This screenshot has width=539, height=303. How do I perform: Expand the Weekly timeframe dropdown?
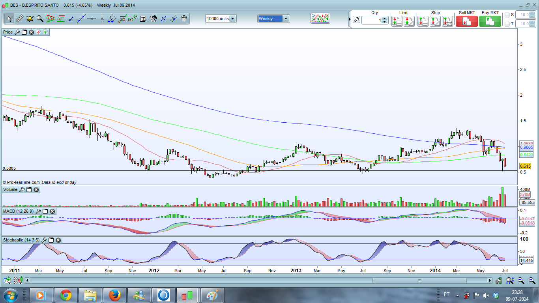286,19
